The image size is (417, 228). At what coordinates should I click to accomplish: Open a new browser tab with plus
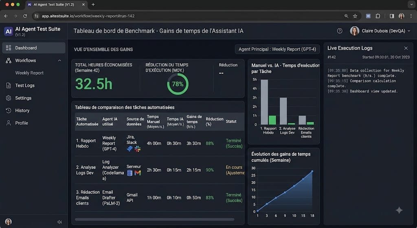93,4
